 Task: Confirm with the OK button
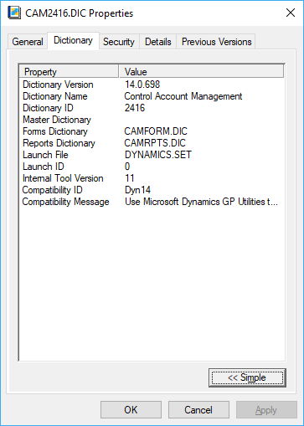[131, 410]
